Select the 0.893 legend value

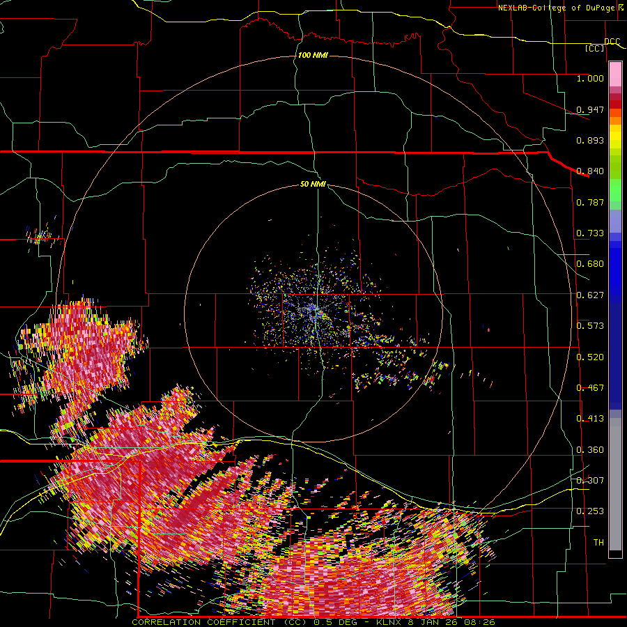tap(590, 140)
